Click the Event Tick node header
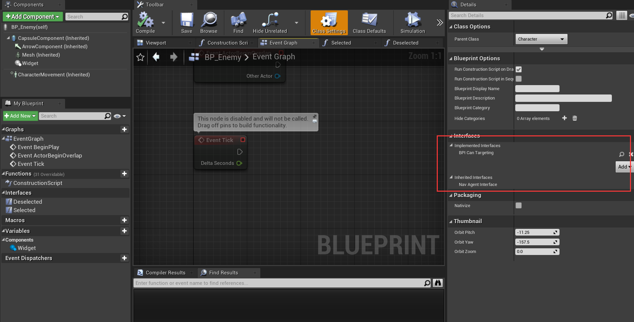Viewport: 634px width, 322px height. tap(220, 140)
